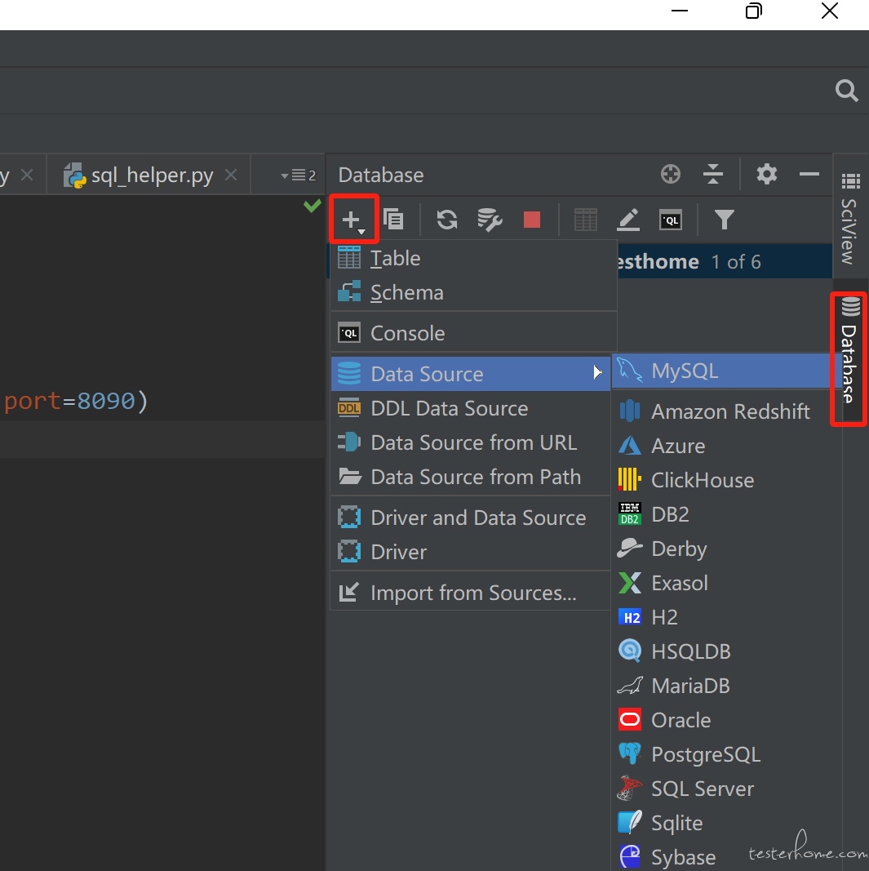Image resolution: width=869 pixels, height=871 pixels.
Task: Open Database panel settings gear
Action: [767, 175]
